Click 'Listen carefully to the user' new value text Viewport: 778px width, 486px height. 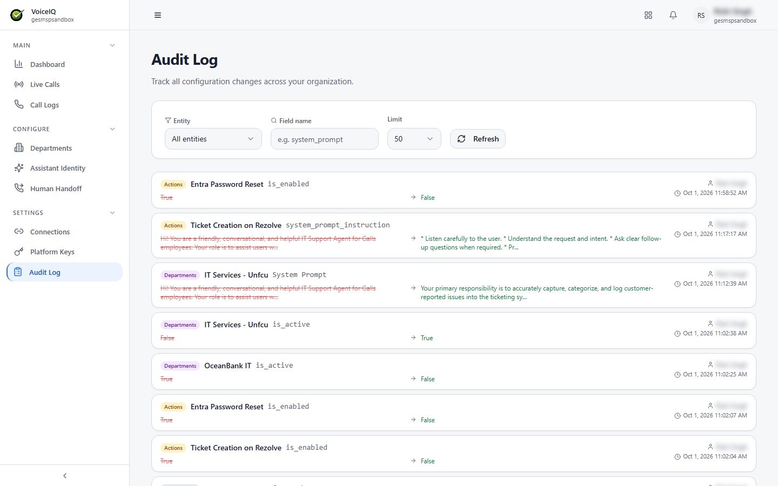click(541, 243)
